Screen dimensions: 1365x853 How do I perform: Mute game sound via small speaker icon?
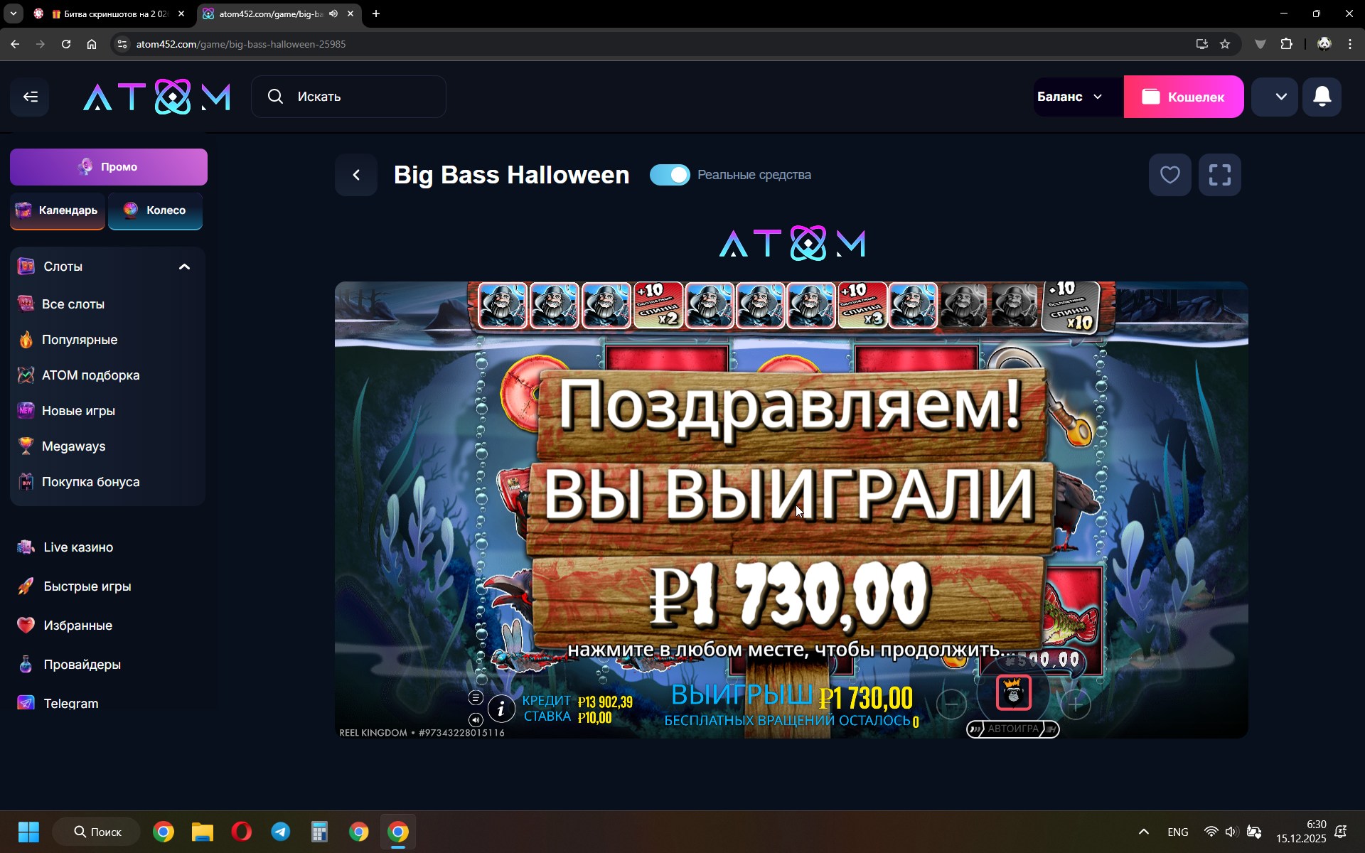(476, 719)
